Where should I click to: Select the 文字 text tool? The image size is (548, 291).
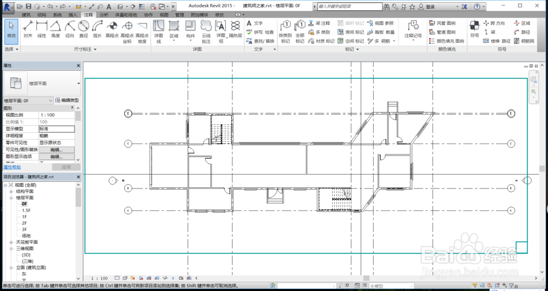(254, 23)
